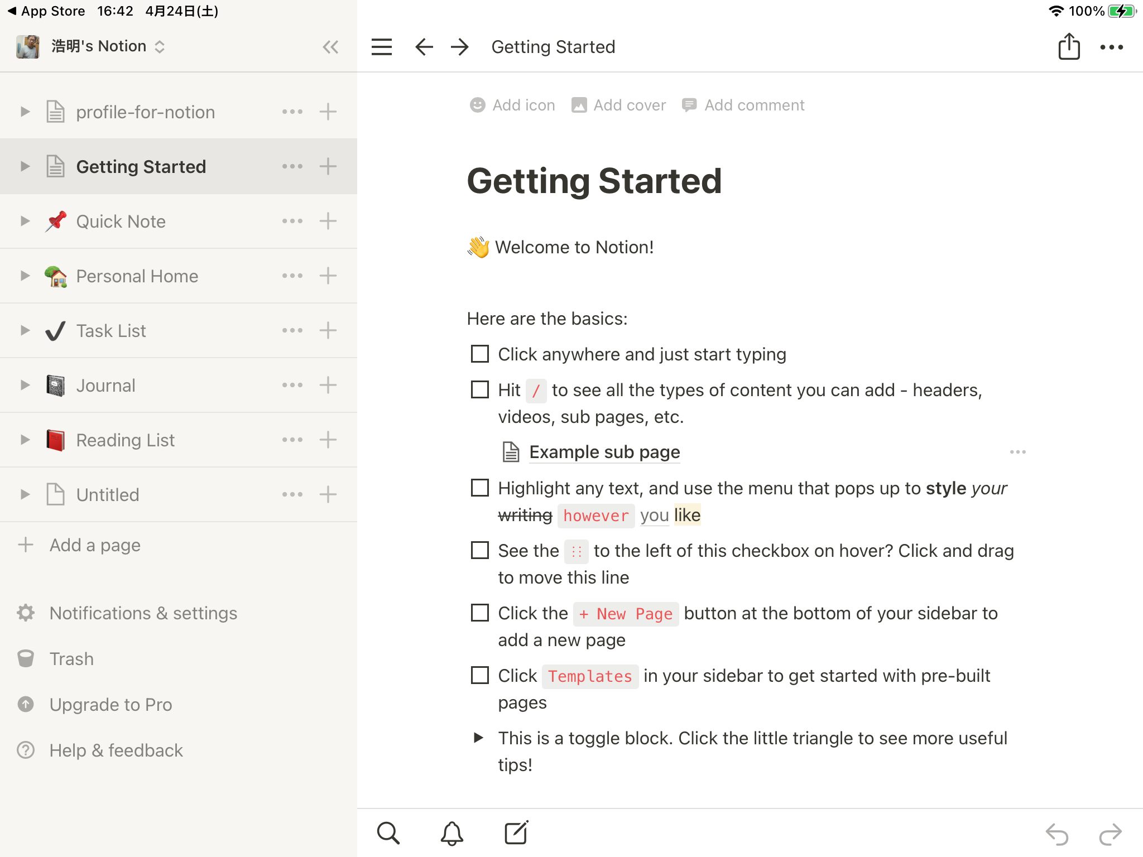
Task: Tap the redo arrow at bottom right
Action: (x=1110, y=835)
